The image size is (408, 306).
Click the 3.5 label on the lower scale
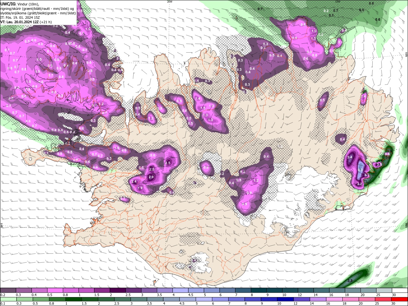click(x=149, y=304)
